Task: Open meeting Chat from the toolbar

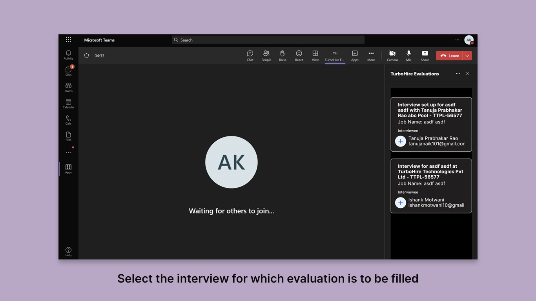Action: [x=250, y=56]
